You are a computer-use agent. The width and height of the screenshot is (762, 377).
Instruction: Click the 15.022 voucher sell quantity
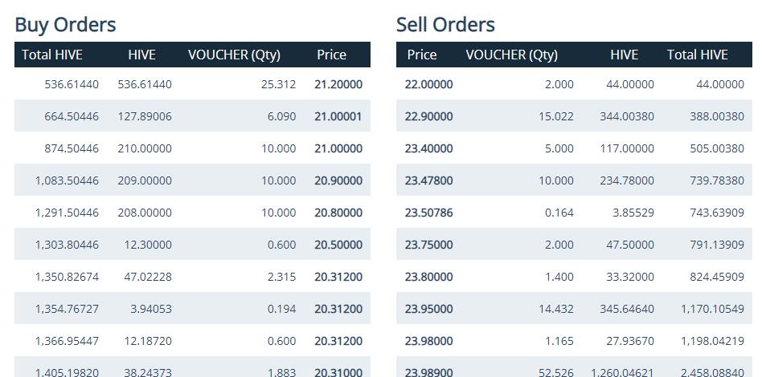556,116
